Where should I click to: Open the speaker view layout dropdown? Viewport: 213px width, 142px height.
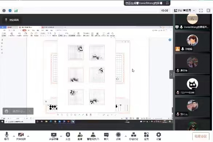pyautogui.click(x=185, y=11)
